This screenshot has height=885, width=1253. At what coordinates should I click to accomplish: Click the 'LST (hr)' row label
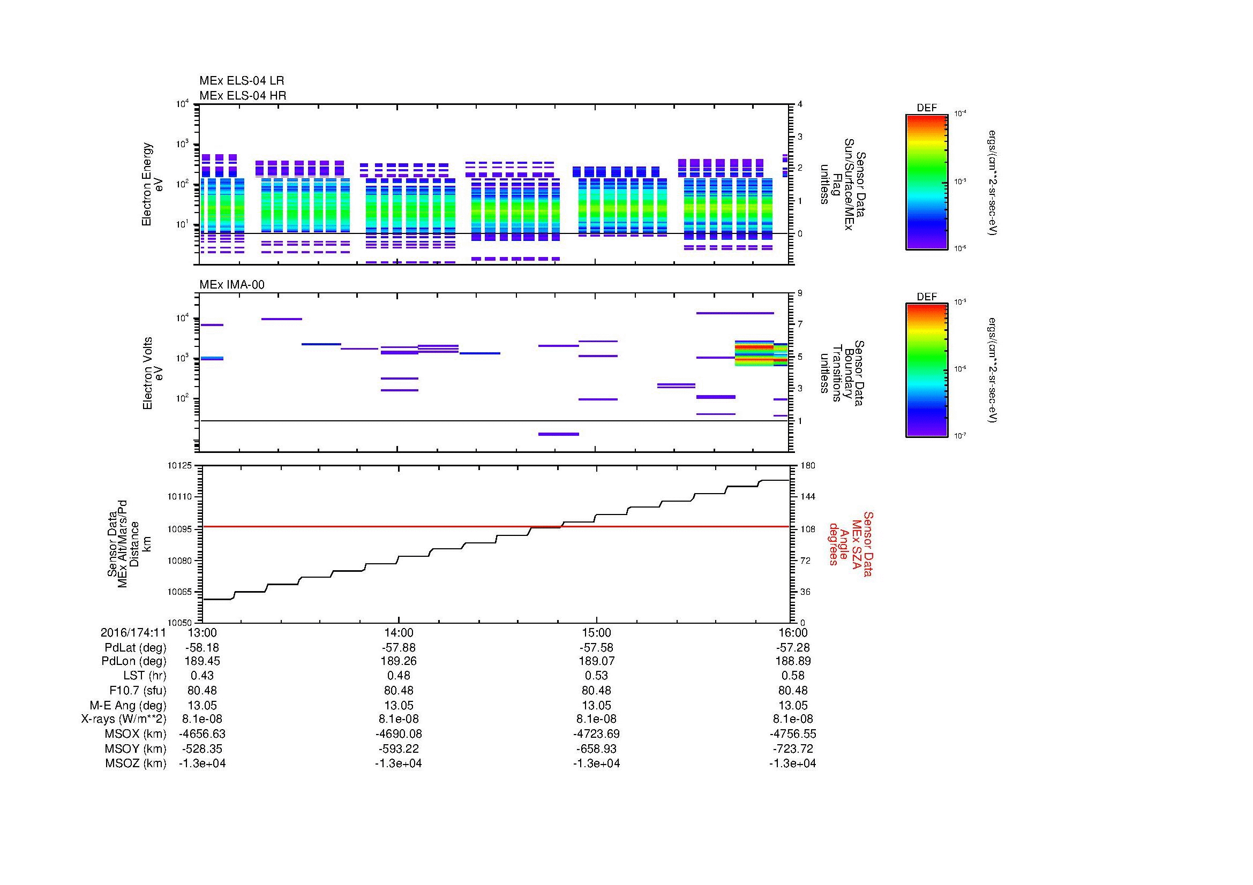[x=145, y=676]
